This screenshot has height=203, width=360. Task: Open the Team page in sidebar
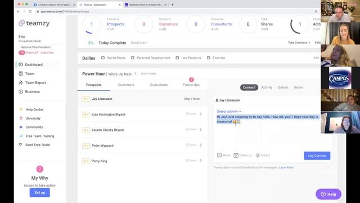click(30, 74)
